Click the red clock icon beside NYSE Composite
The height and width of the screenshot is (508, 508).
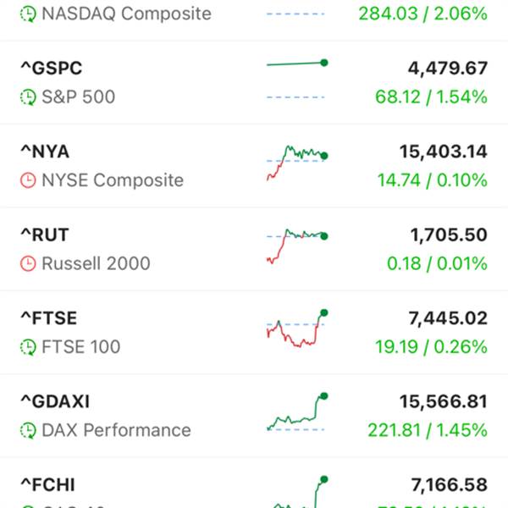coord(29,180)
